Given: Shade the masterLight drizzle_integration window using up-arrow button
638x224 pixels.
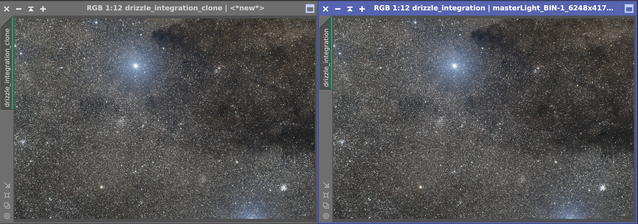Looking at the screenshot, I should coord(350,9).
